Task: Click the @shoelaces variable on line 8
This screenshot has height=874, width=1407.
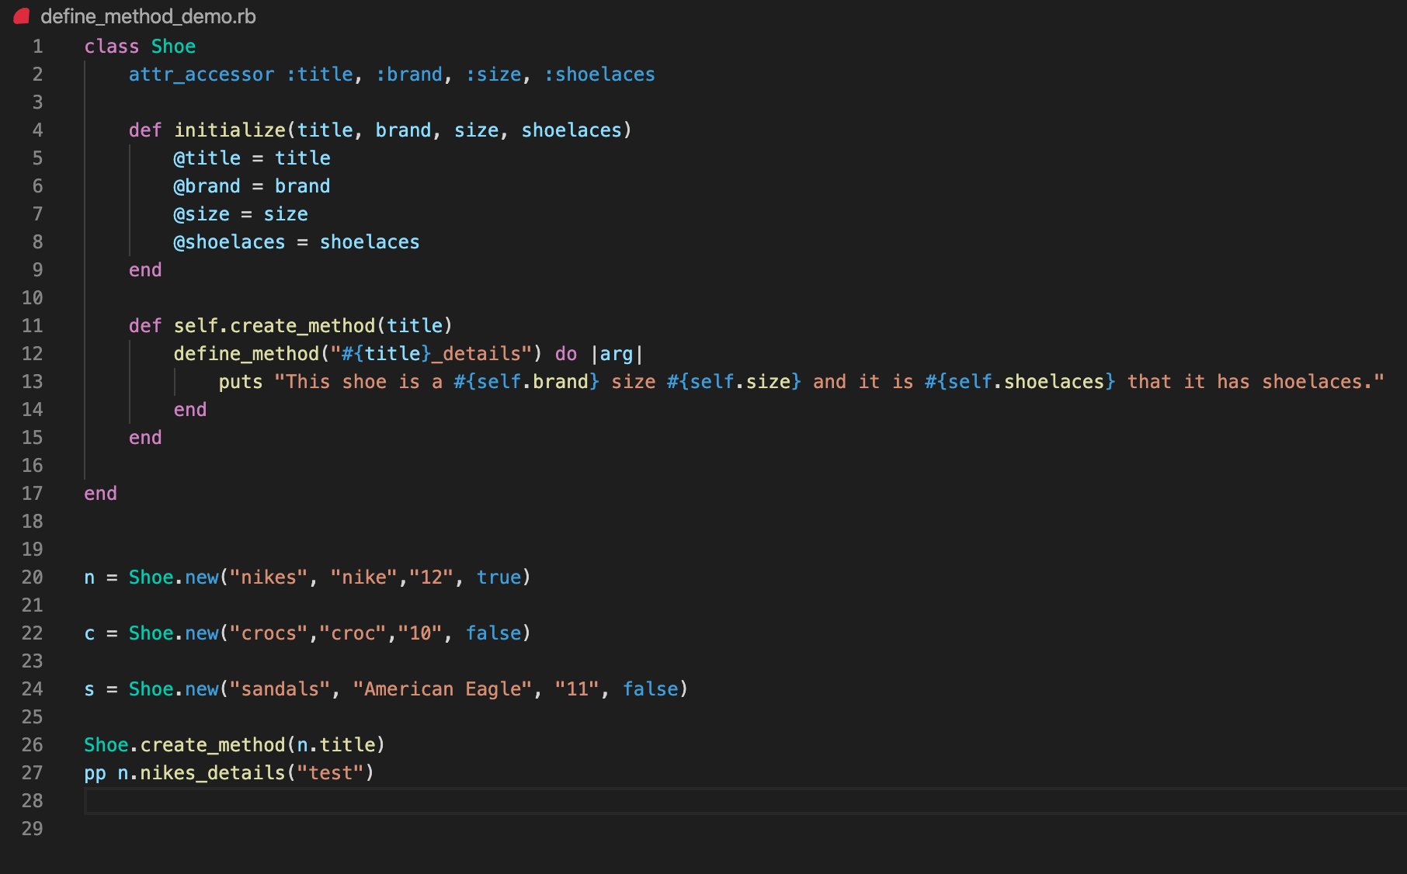Action: coord(229,241)
